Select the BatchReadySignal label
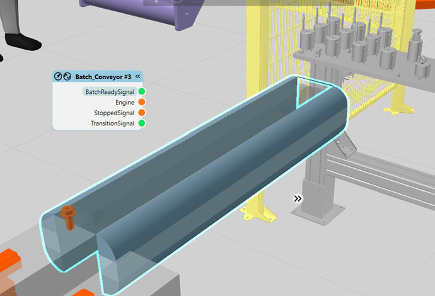The image size is (435, 296). [x=110, y=92]
